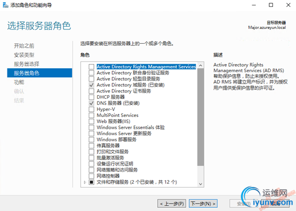The width and height of the screenshot is (296, 211).
Task: Select the Web 服务器(IIS) role label
Action: 113,121
